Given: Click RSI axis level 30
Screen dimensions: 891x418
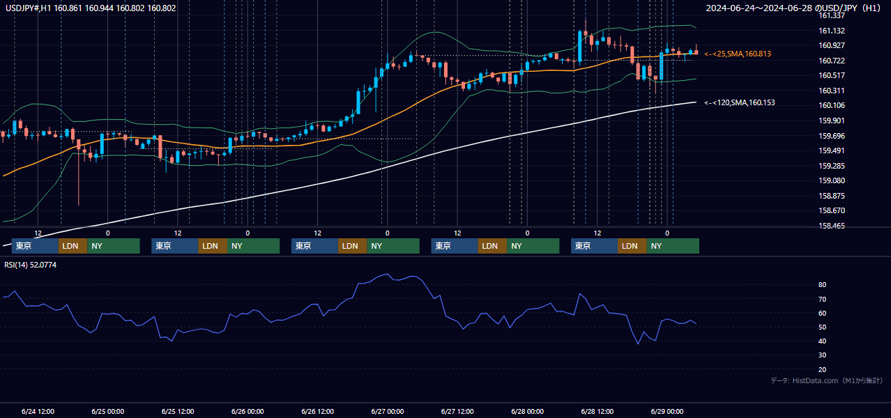Looking at the screenshot, I should (x=823, y=355).
